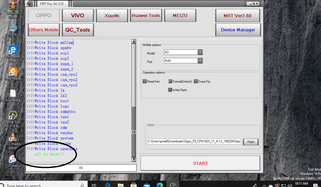Toggle the Write Flash checkbox

coord(170,90)
